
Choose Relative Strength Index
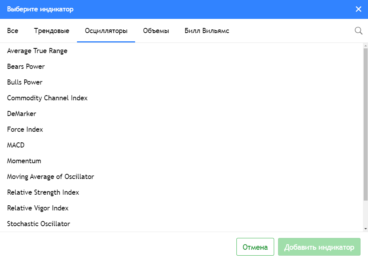click(x=43, y=192)
